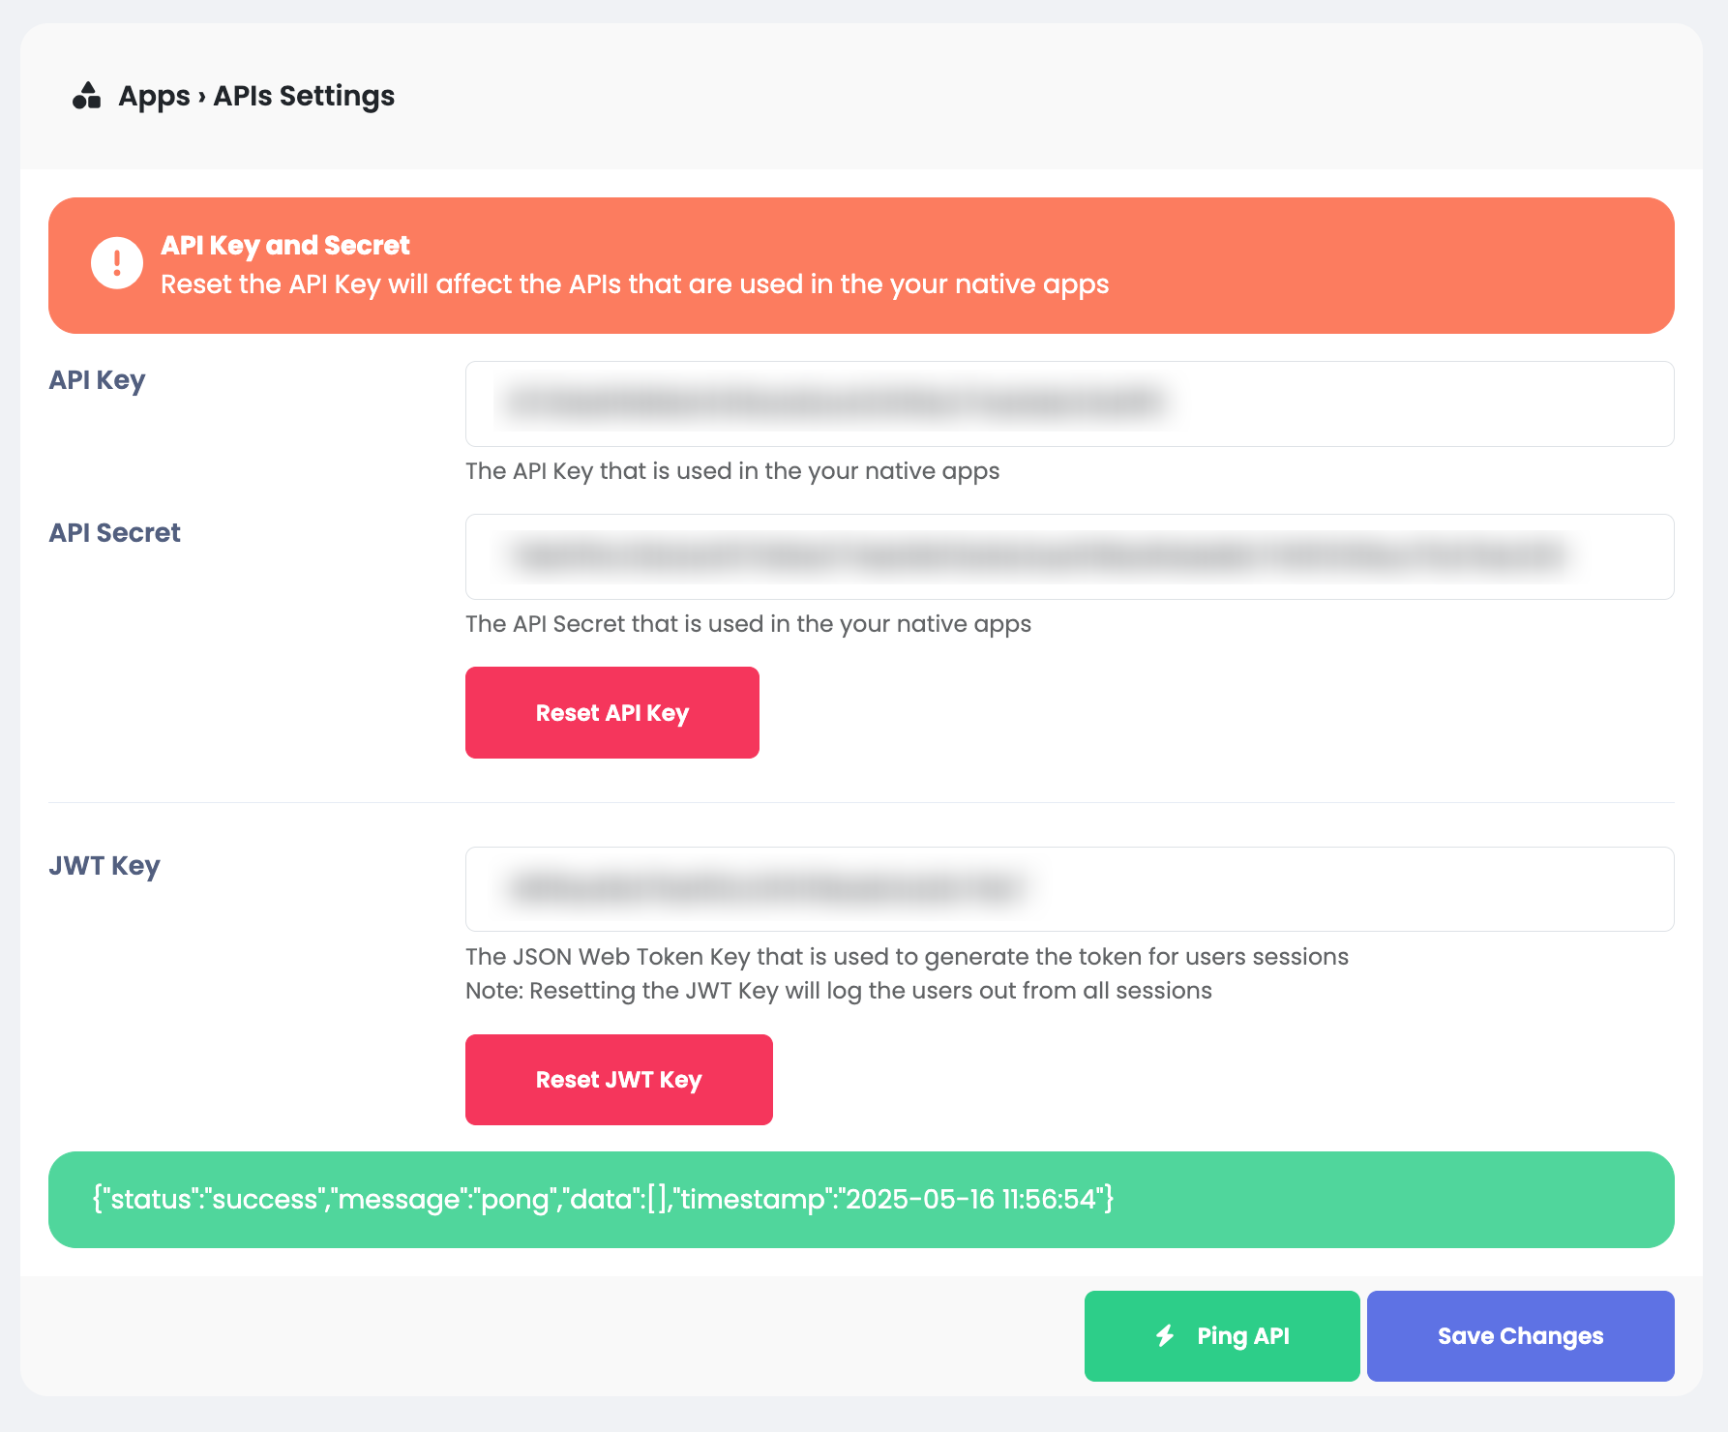Click the JWT Key field label
1728x1432 pixels.
coord(104,866)
